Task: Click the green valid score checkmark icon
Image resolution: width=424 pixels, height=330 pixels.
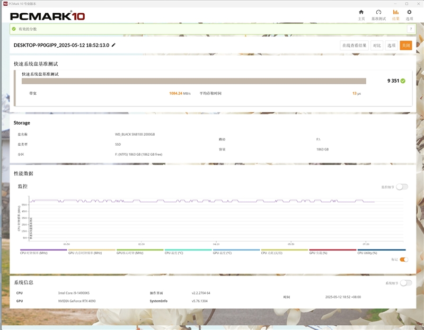Action: [14, 29]
